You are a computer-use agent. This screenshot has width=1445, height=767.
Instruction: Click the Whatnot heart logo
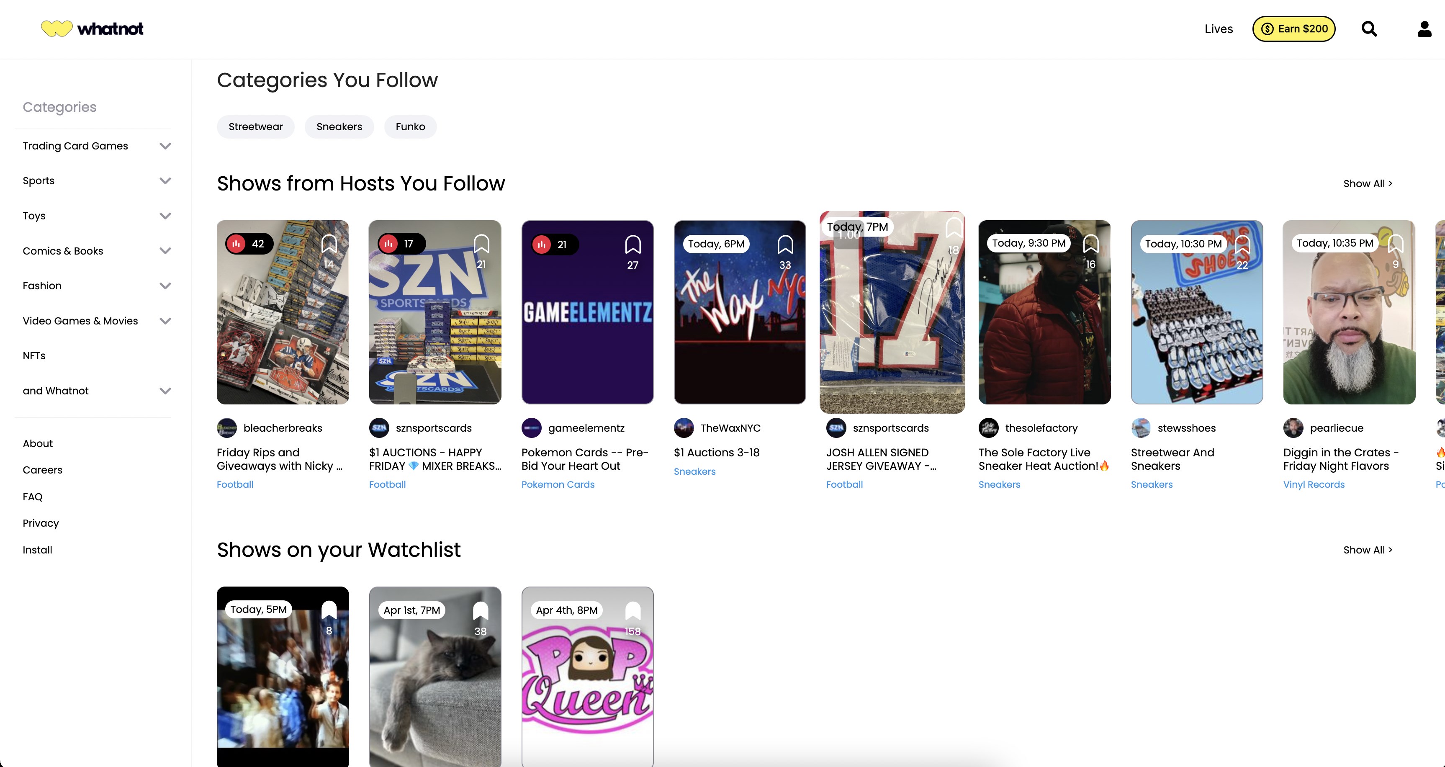(x=57, y=28)
